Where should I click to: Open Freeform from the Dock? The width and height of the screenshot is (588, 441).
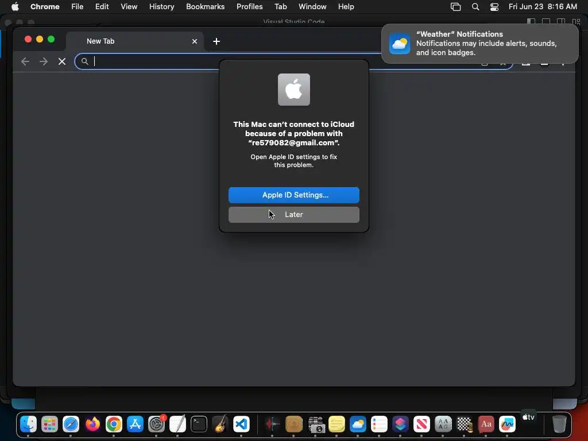pyautogui.click(x=508, y=424)
